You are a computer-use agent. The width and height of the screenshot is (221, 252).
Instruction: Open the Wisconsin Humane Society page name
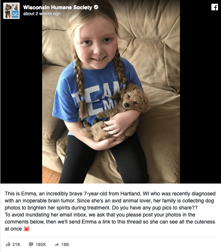57,7
